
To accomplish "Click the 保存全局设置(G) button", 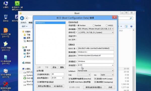I will coord(44,86).
